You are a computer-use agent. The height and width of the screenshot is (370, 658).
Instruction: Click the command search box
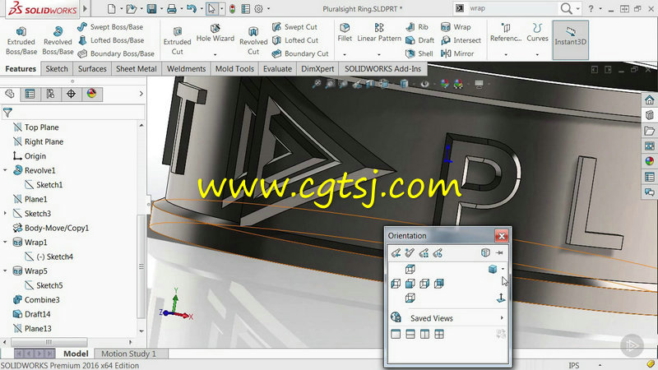(x=512, y=8)
